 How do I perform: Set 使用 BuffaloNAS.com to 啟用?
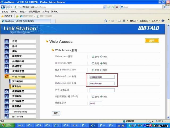(93, 70)
